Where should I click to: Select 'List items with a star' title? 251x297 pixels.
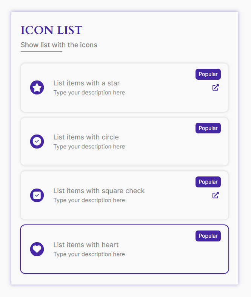click(x=86, y=83)
